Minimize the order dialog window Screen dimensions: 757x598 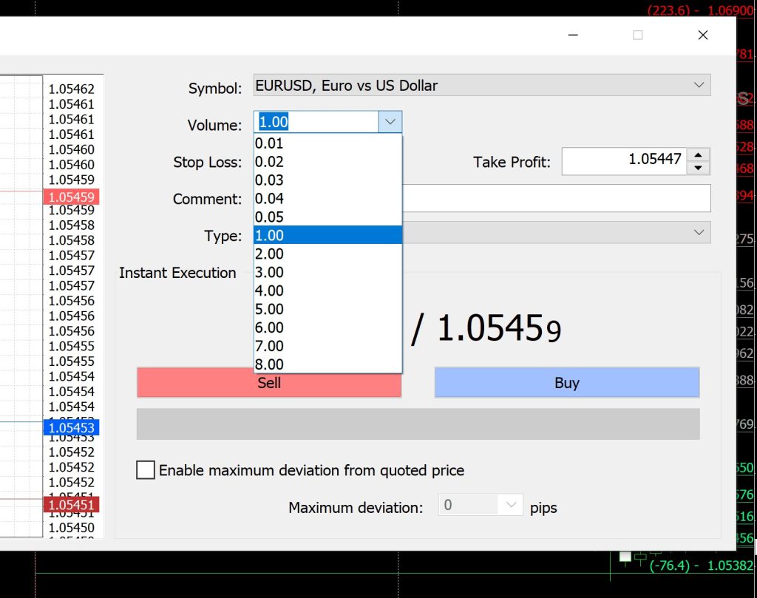573,35
